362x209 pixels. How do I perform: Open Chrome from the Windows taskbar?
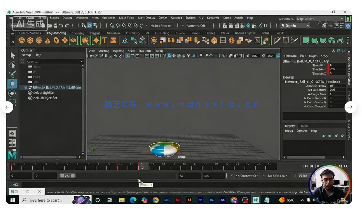click(x=156, y=200)
